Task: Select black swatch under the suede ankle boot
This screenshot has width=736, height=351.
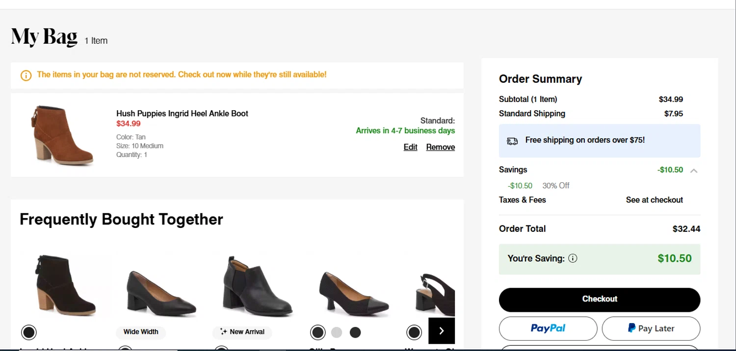Action: pos(29,332)
